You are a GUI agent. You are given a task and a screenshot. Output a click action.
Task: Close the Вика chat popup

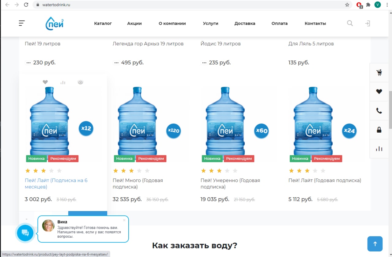point(124,220)
